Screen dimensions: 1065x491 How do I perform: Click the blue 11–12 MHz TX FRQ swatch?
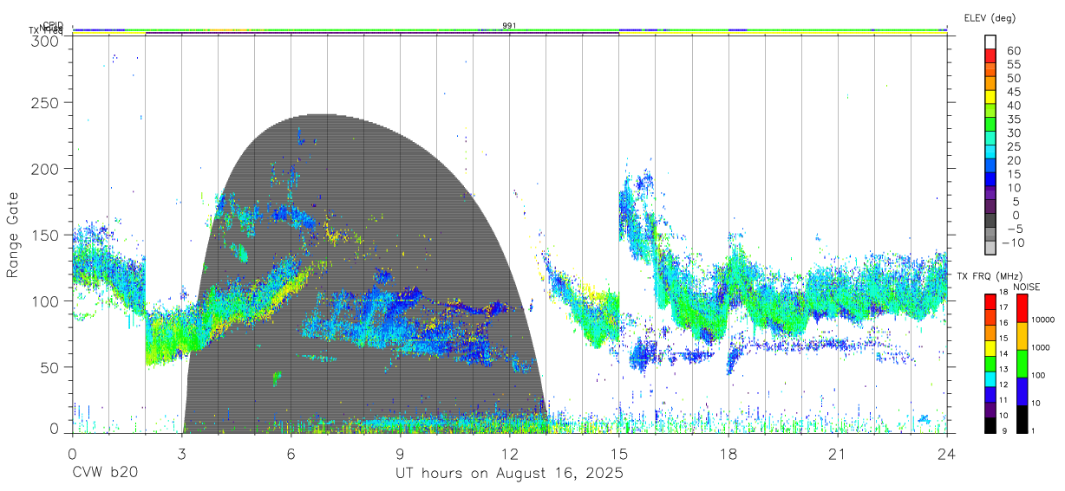click(x=990, y=393)
